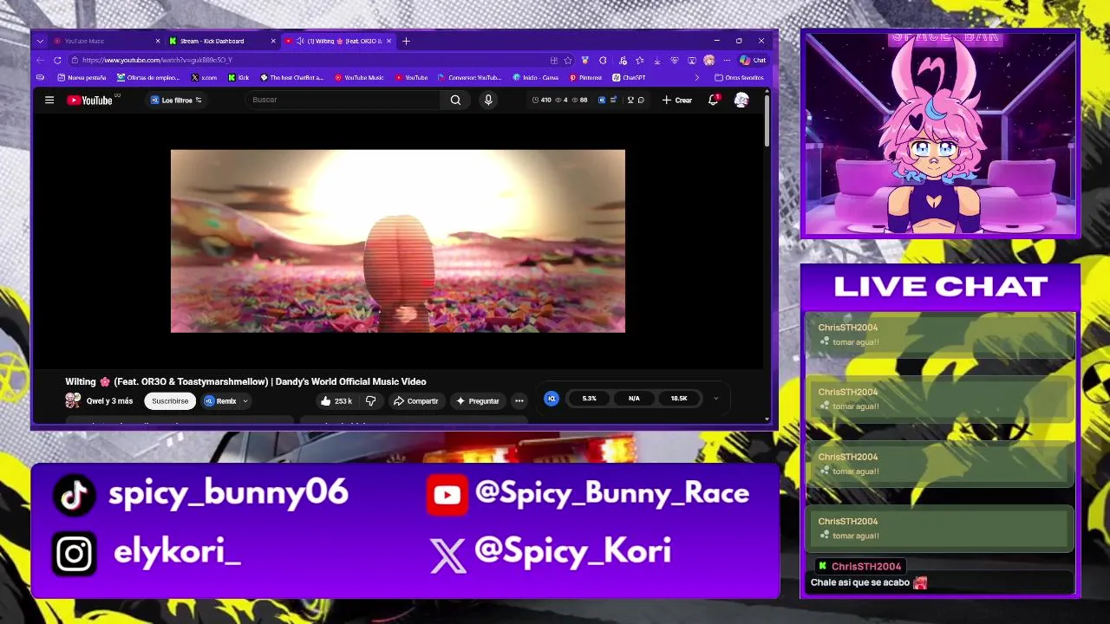Open the Pinterest bookmark
Viewport: 1110px width, 624px height.
[585, 77]
